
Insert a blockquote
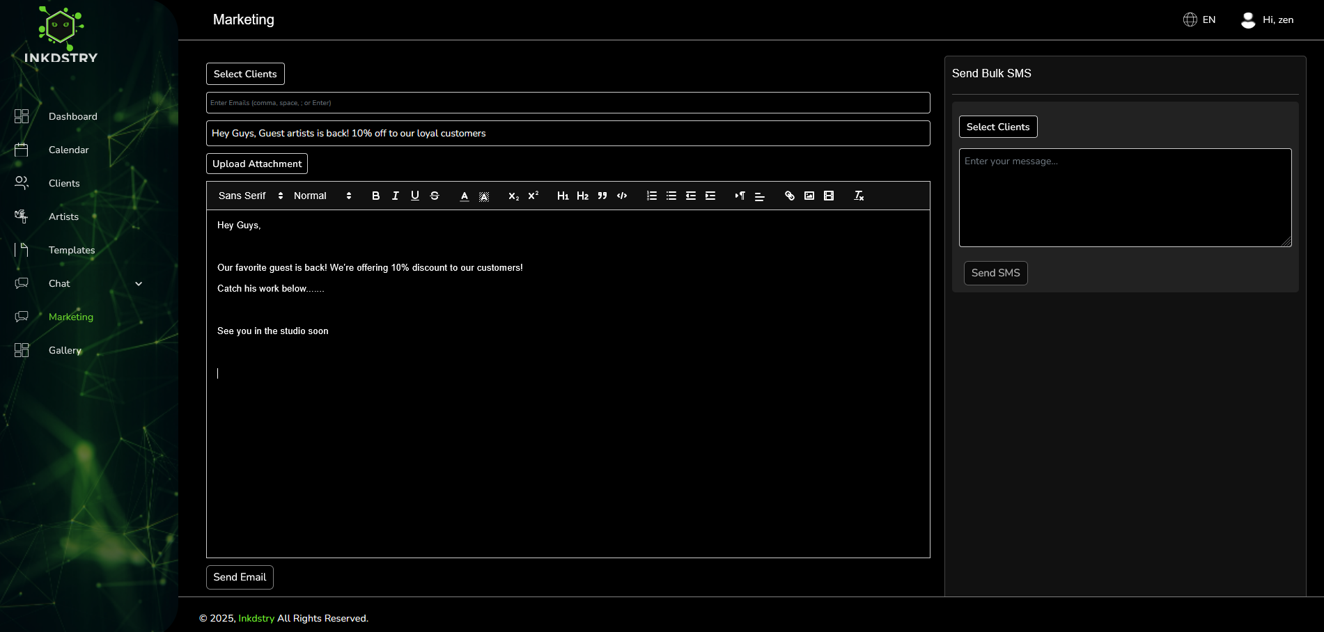tap(602, 196)
